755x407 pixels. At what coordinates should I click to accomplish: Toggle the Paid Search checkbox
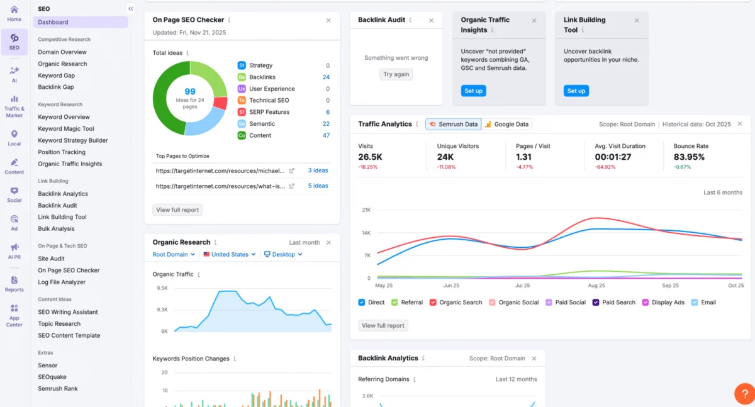click(596, 303)
